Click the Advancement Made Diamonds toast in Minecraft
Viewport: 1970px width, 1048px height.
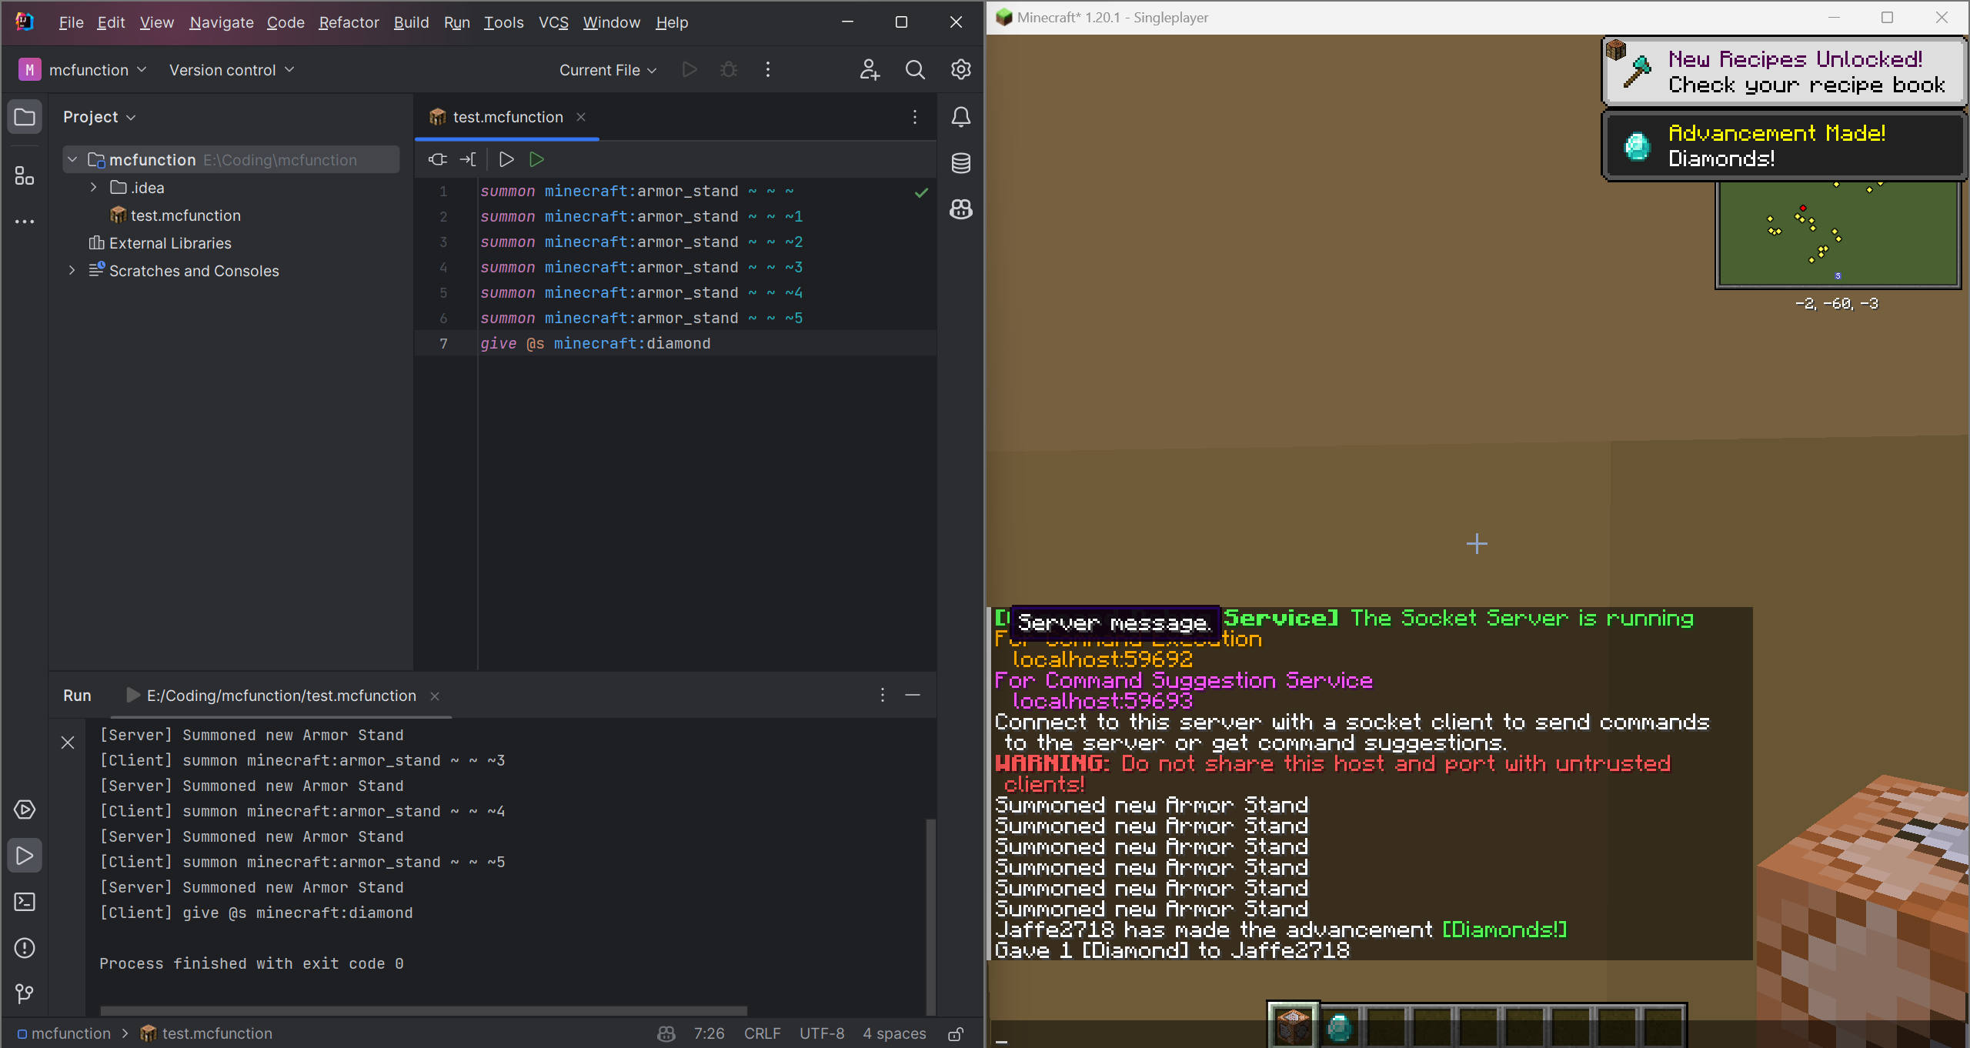[1784, 145]
